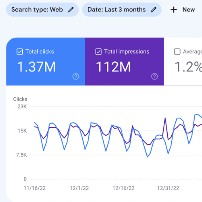202x202 pixels.
Task: Click the 'Total clicks' label text
Action: click(x=40, y=52)
